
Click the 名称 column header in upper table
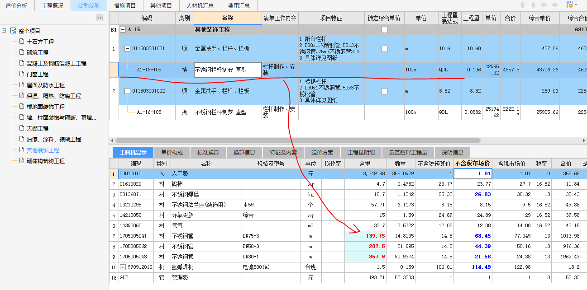point(228,18)
